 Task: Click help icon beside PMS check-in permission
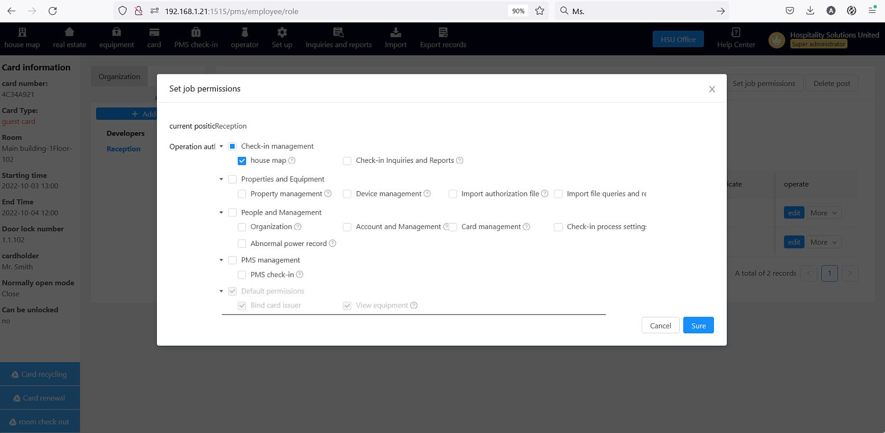(300, 274)
